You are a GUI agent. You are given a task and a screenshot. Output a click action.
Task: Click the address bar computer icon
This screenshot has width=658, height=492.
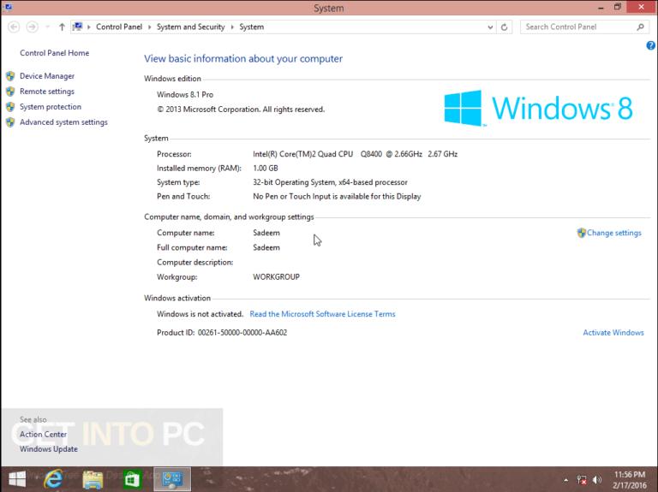coord(77,27)
